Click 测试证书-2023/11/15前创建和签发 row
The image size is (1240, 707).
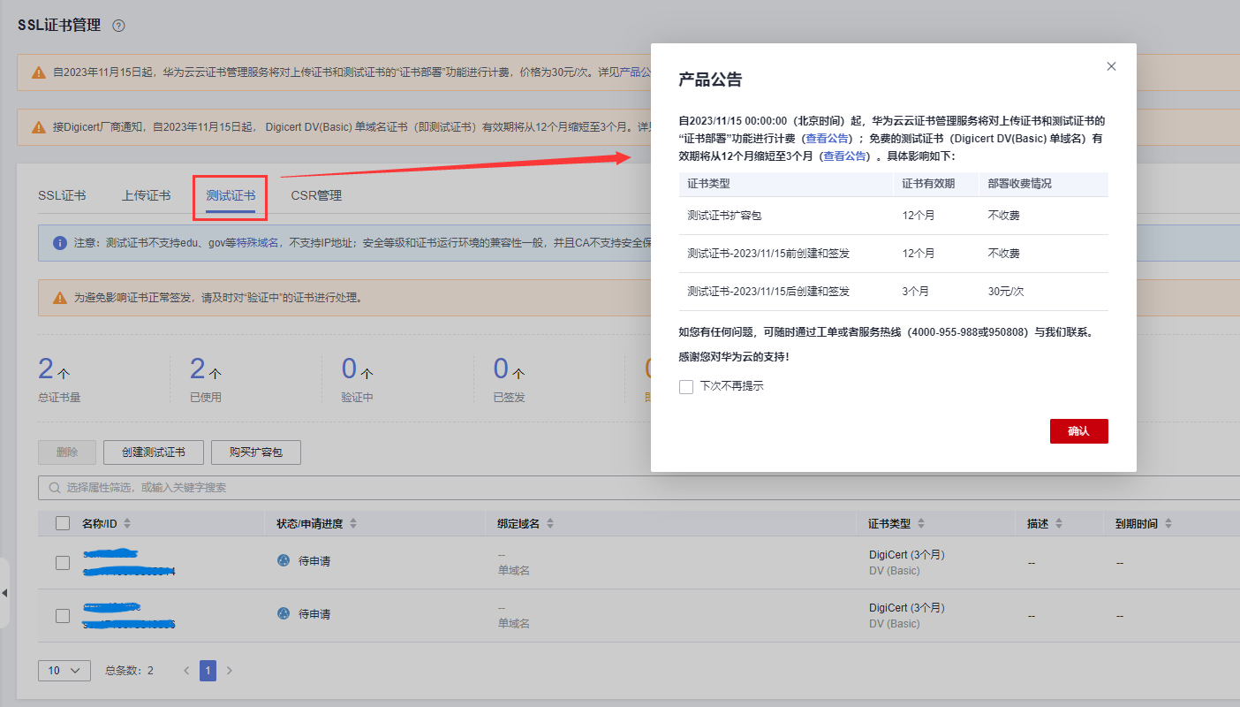click(x=894, y=254)
